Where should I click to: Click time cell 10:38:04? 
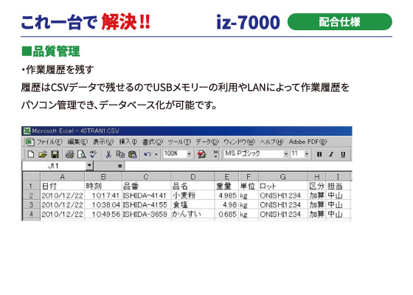(103, 205)
